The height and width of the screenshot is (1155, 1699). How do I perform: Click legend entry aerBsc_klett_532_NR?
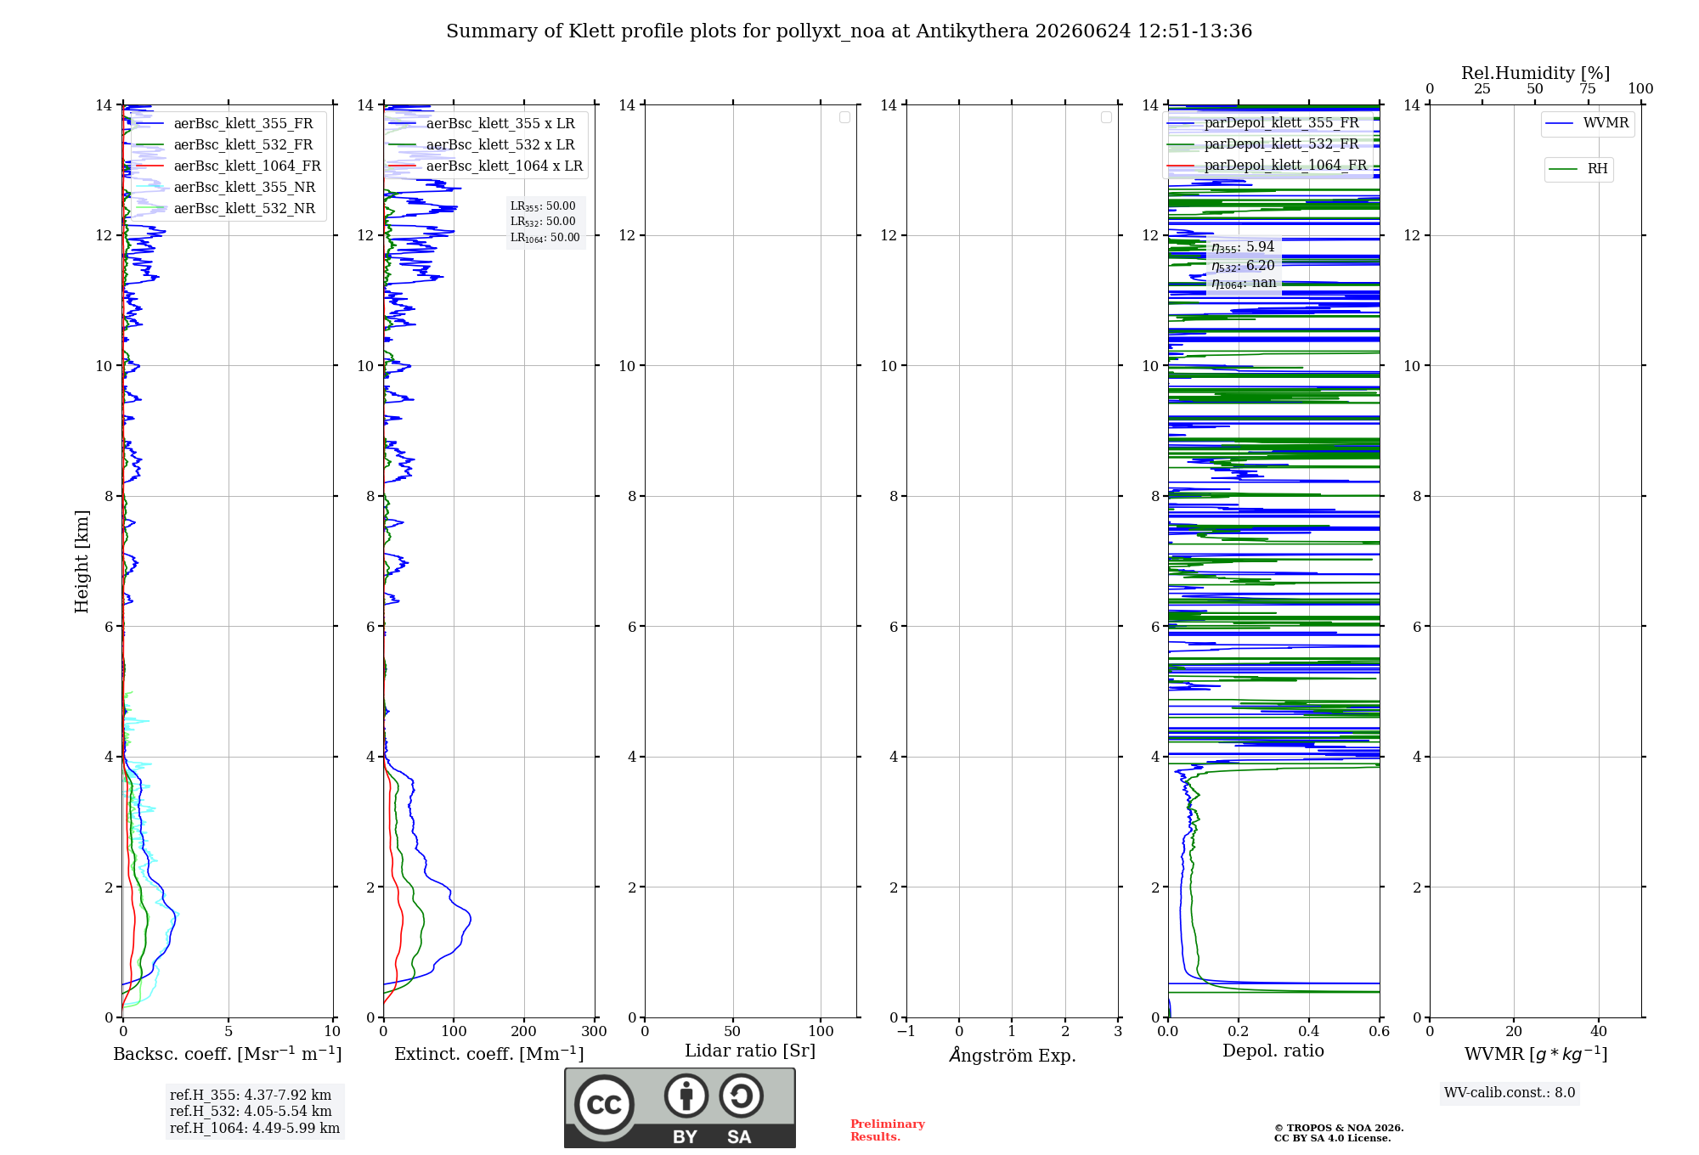click(x=226, y=209)
